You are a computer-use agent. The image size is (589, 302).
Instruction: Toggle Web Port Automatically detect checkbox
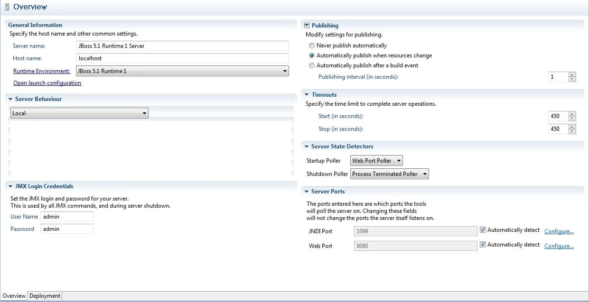[x=483, y=245]
